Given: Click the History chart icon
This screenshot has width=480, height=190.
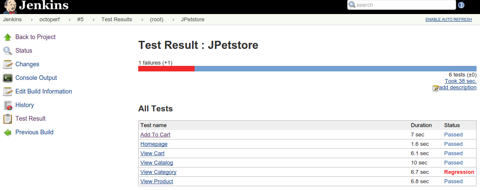Looking at the screenshot, I should (x=8, y=105).
